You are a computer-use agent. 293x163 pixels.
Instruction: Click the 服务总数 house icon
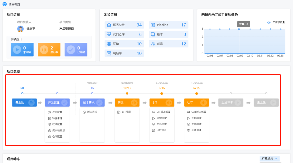[109, 25]
